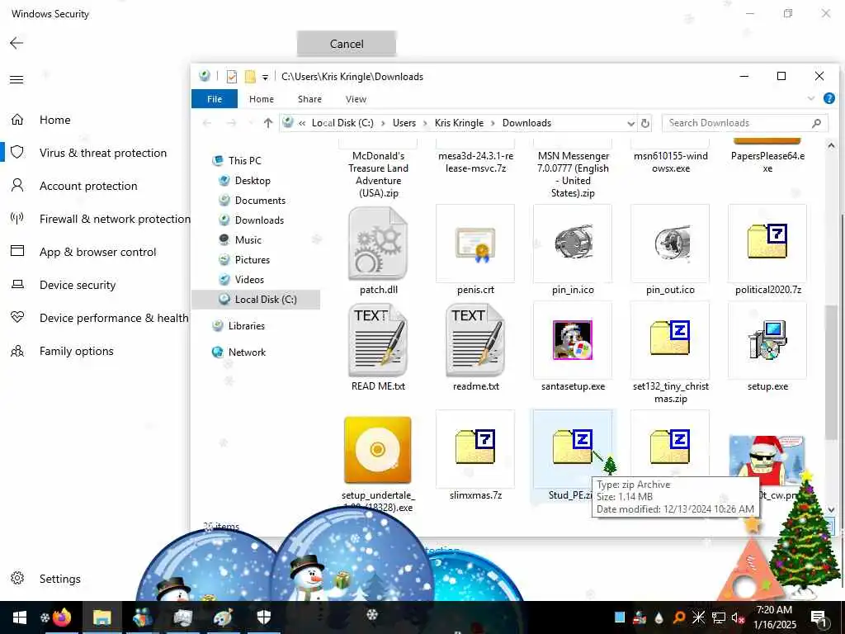The height and width of the screenshot is (634, 845).
Task: Select Music in navigation pane
Action: pyautogui.click(x=248, y=240)
